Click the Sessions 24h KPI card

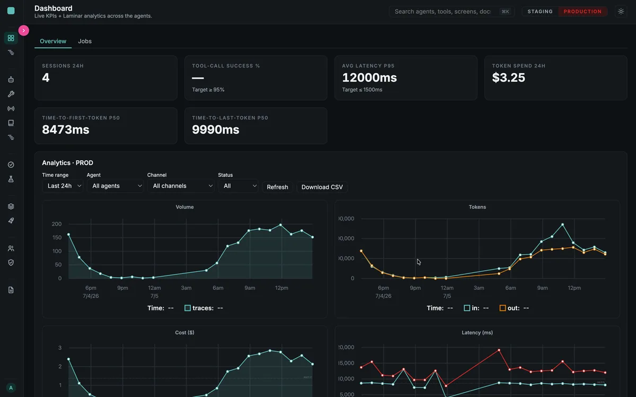(x=106, y=78)
